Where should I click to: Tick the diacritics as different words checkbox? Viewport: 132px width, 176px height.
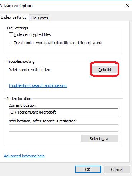11,43
